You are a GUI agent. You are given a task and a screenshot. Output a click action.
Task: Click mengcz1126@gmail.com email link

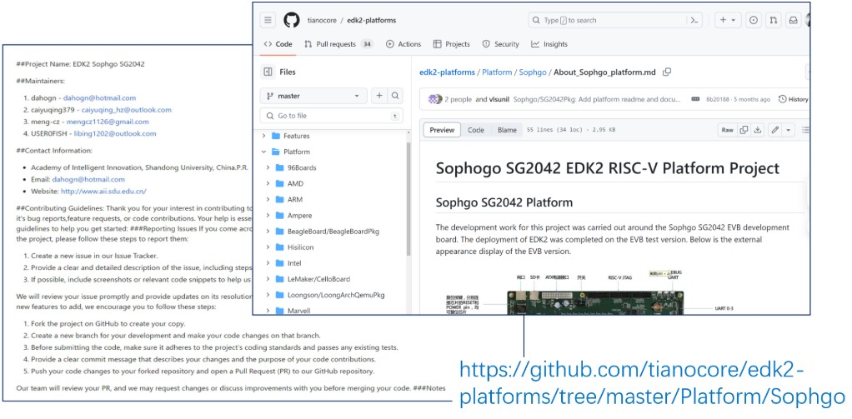click(108, 122)
